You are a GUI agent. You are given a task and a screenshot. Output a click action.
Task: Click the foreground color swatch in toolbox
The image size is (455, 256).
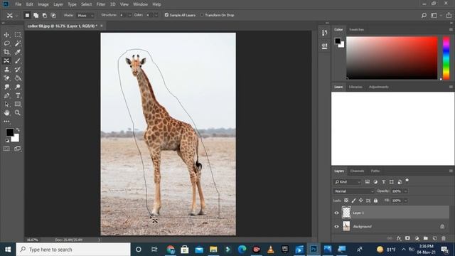[9, 132]
